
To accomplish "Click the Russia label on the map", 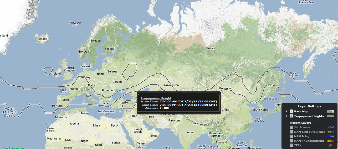I will coord(211,48).
